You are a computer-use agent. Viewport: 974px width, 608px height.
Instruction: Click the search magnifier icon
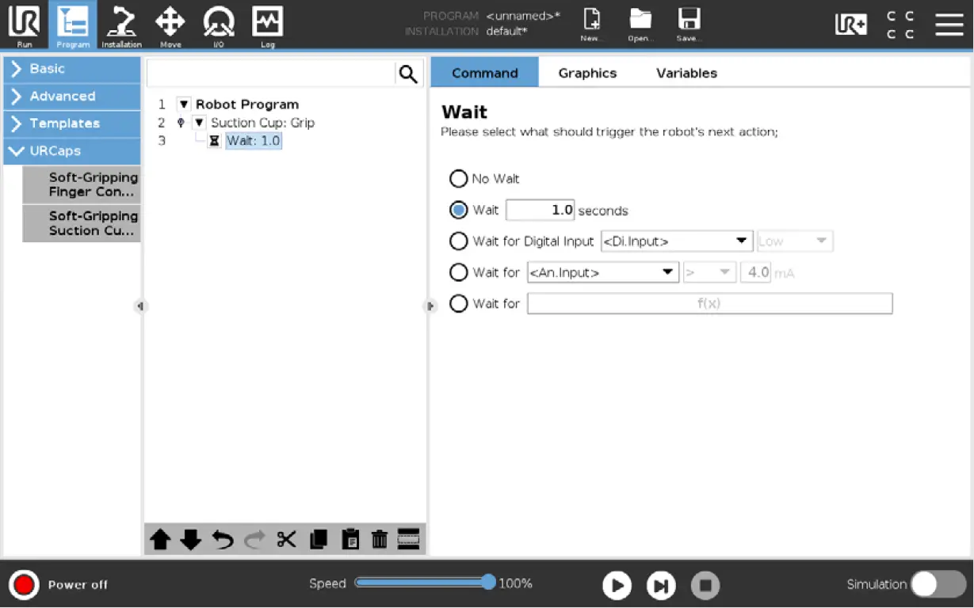click(407, 74)
